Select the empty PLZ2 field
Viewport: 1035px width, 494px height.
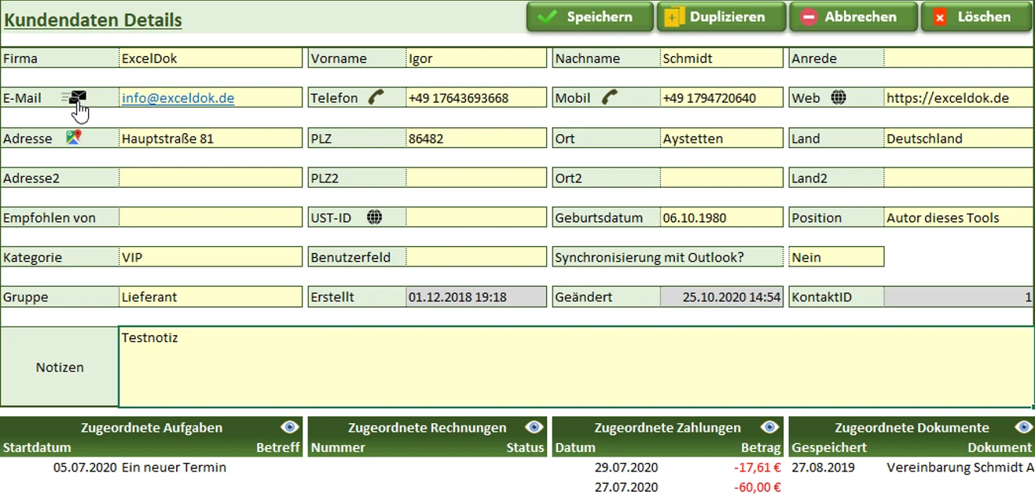tap(476, 178)
